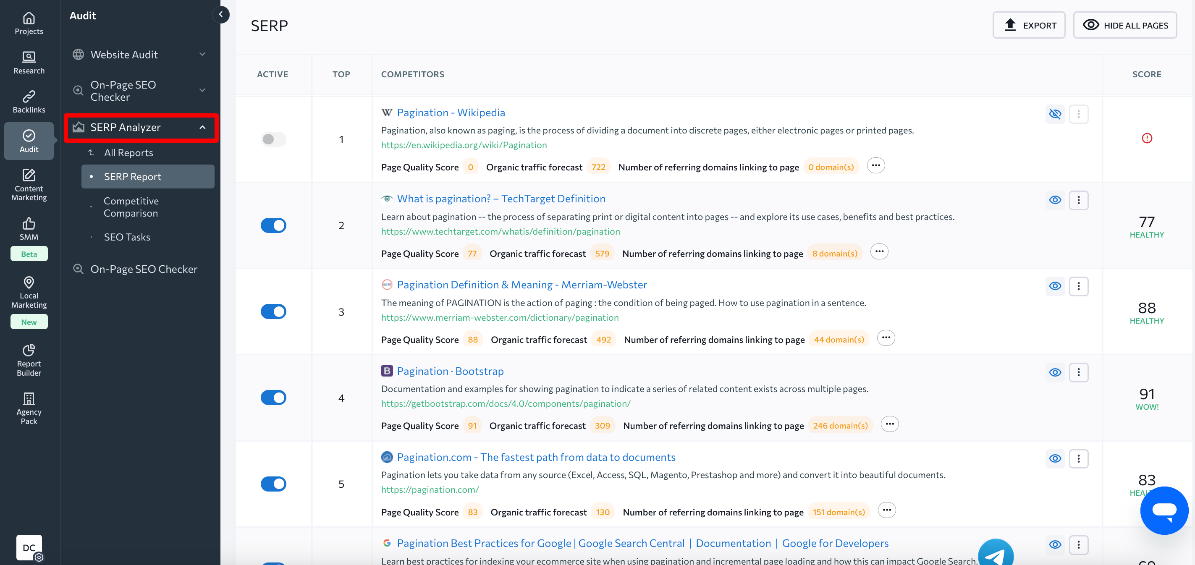Expand more metrics for Wikipedia result

coord(876,166)
